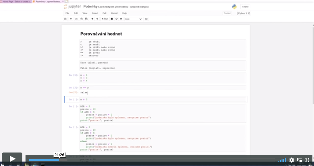Screen dimensions: 314x166
Task: Enter fullscreen video mode
Action: point(307,160)
